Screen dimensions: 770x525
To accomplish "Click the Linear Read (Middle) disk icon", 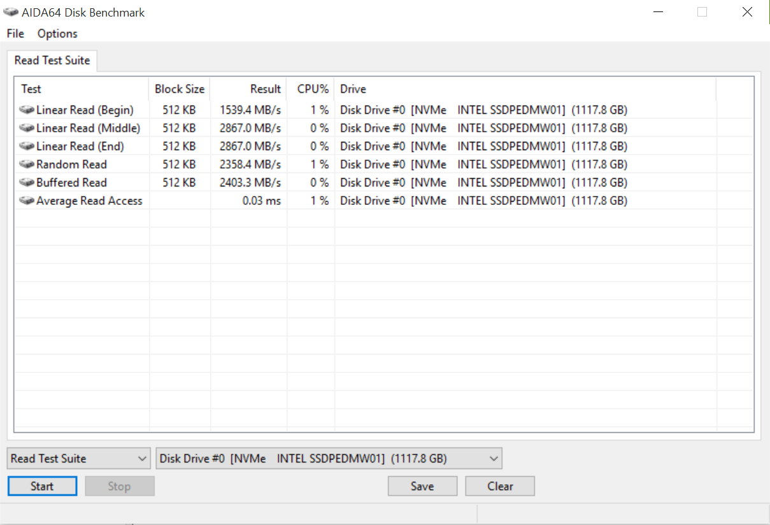I will (27, 128).
